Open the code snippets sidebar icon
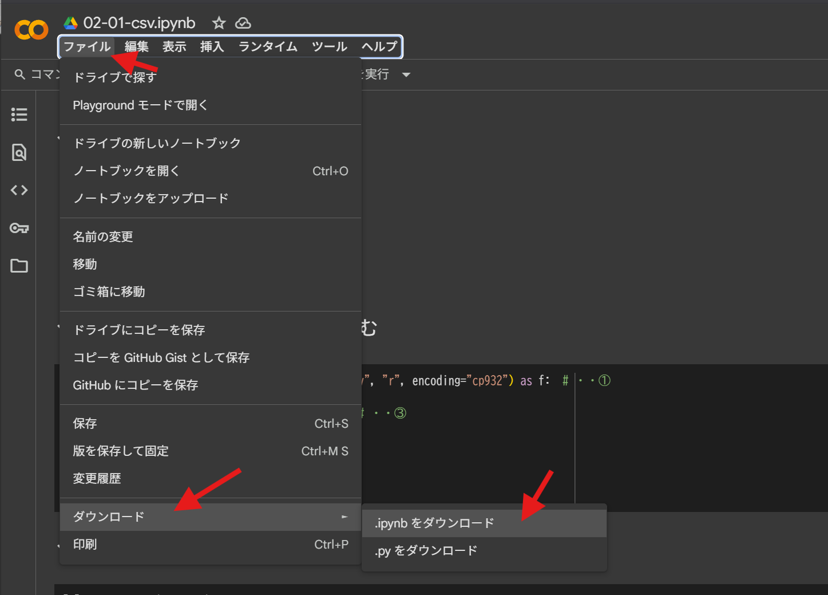 [x=19, y=190]
